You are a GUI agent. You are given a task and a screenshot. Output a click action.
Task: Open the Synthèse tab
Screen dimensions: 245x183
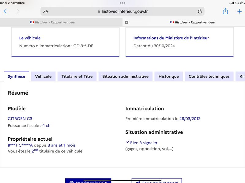click(x=17, y=77)
